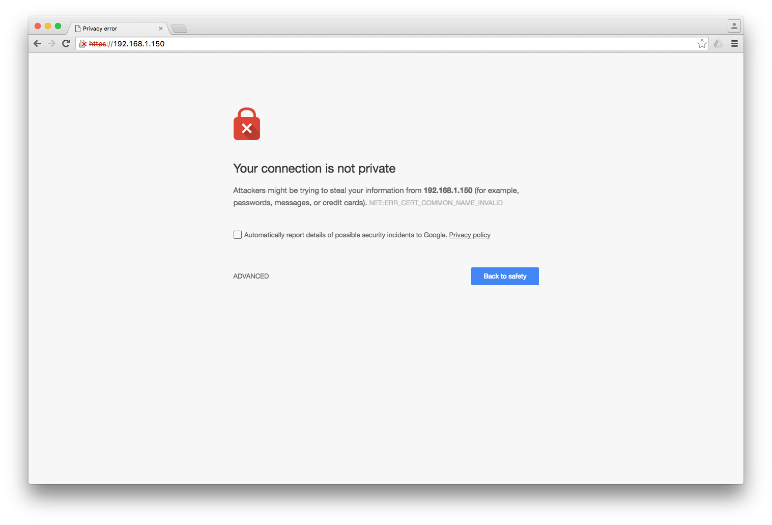772x525 pixels.
Task: Click the forward navigation arrow
Action: click(x=51, y=44)
